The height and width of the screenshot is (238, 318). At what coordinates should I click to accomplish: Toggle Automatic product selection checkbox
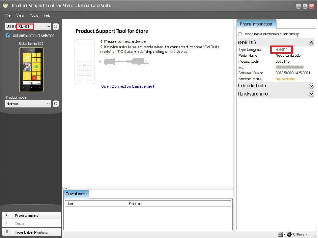click(x=8, y=35)
